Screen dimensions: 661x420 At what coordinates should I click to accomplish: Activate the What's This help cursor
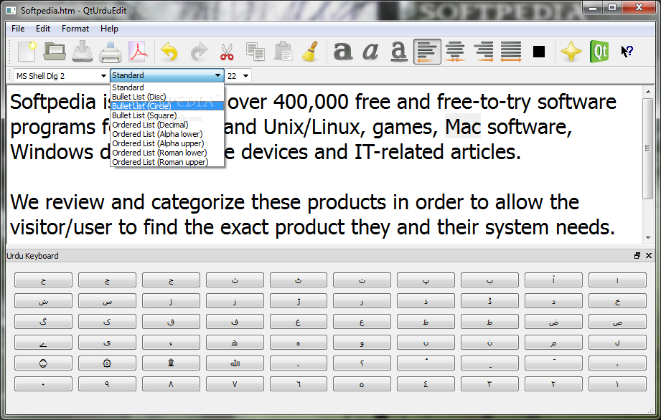627,52
